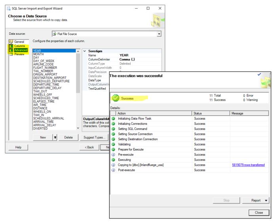
Task: Open the 5819079 rows transferred link
Action: coord(248,165)
